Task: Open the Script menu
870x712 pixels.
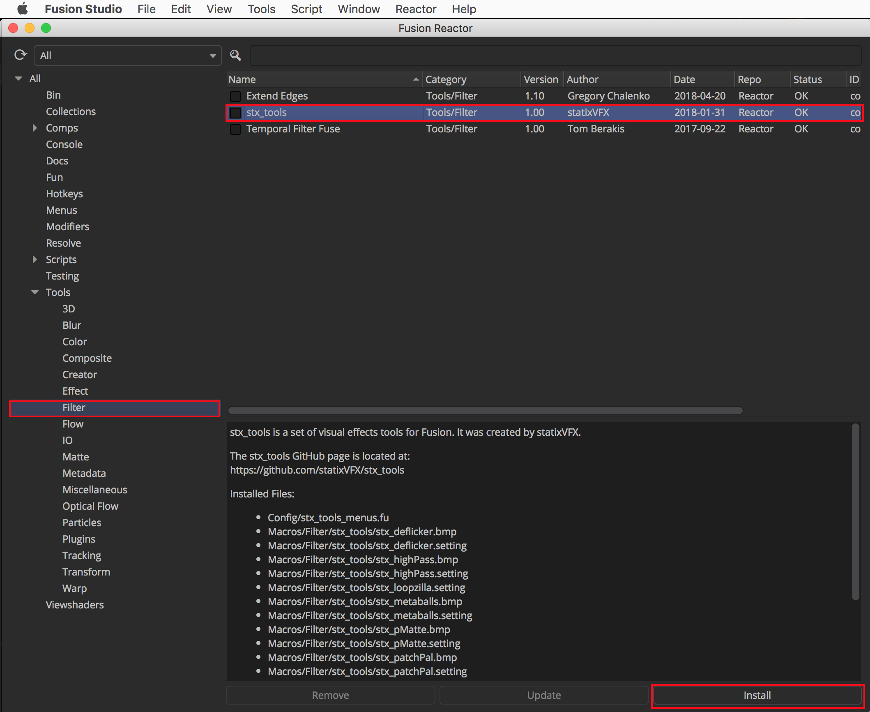Action: tap(306, 9)
